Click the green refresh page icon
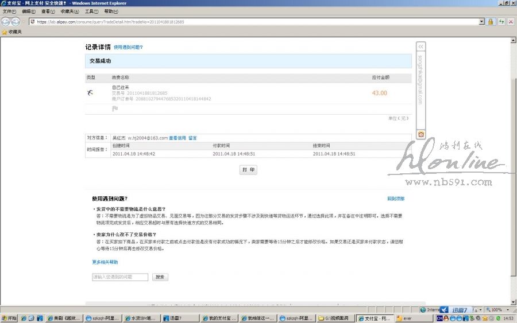The image size is (517, 323). coord(501,22)
